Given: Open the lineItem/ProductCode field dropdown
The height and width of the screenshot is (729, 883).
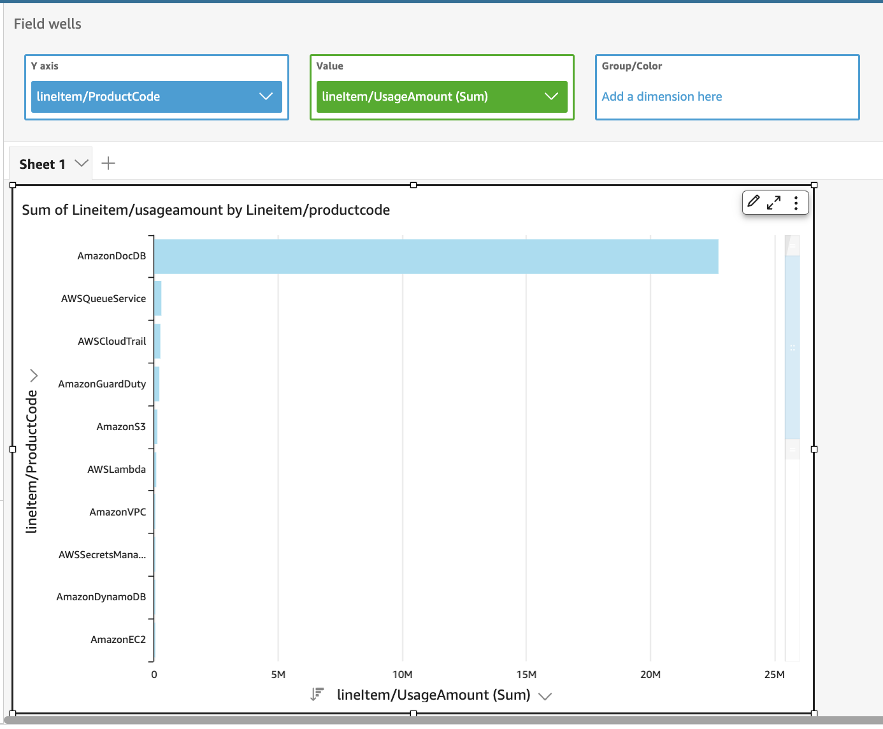Looking at the screenshot, I should pyautogui.click(x=266, y=96).
